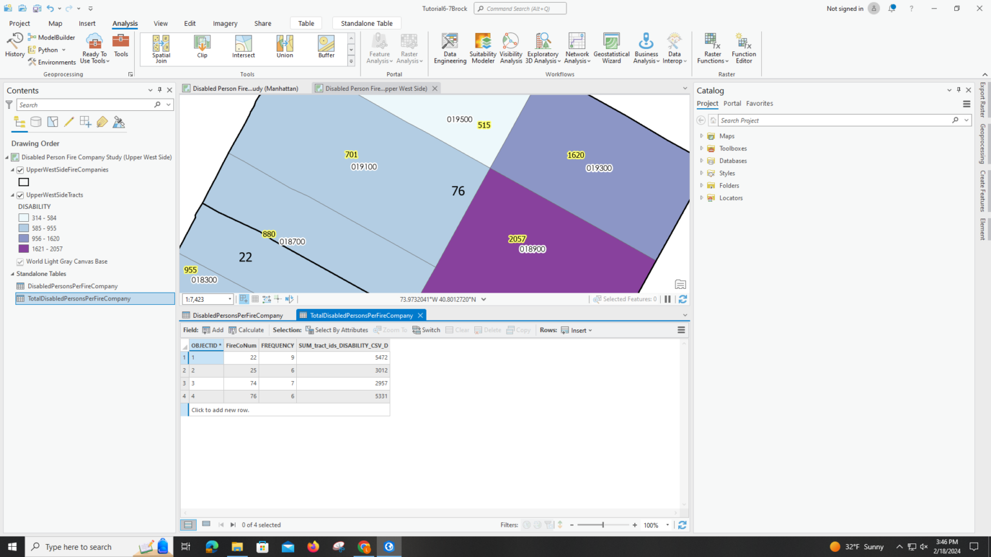Expand the Databases item in Catalog

click(701, 161)
